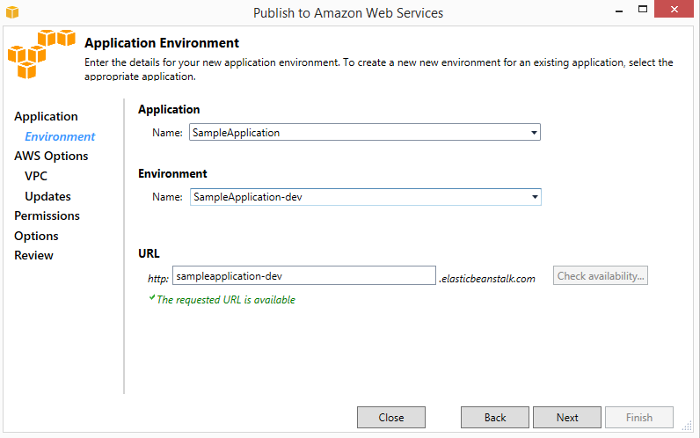Screen dimensions: 700x438
Task: Go to the Review step
Action: pyautogui.click(x=33, y=255)
